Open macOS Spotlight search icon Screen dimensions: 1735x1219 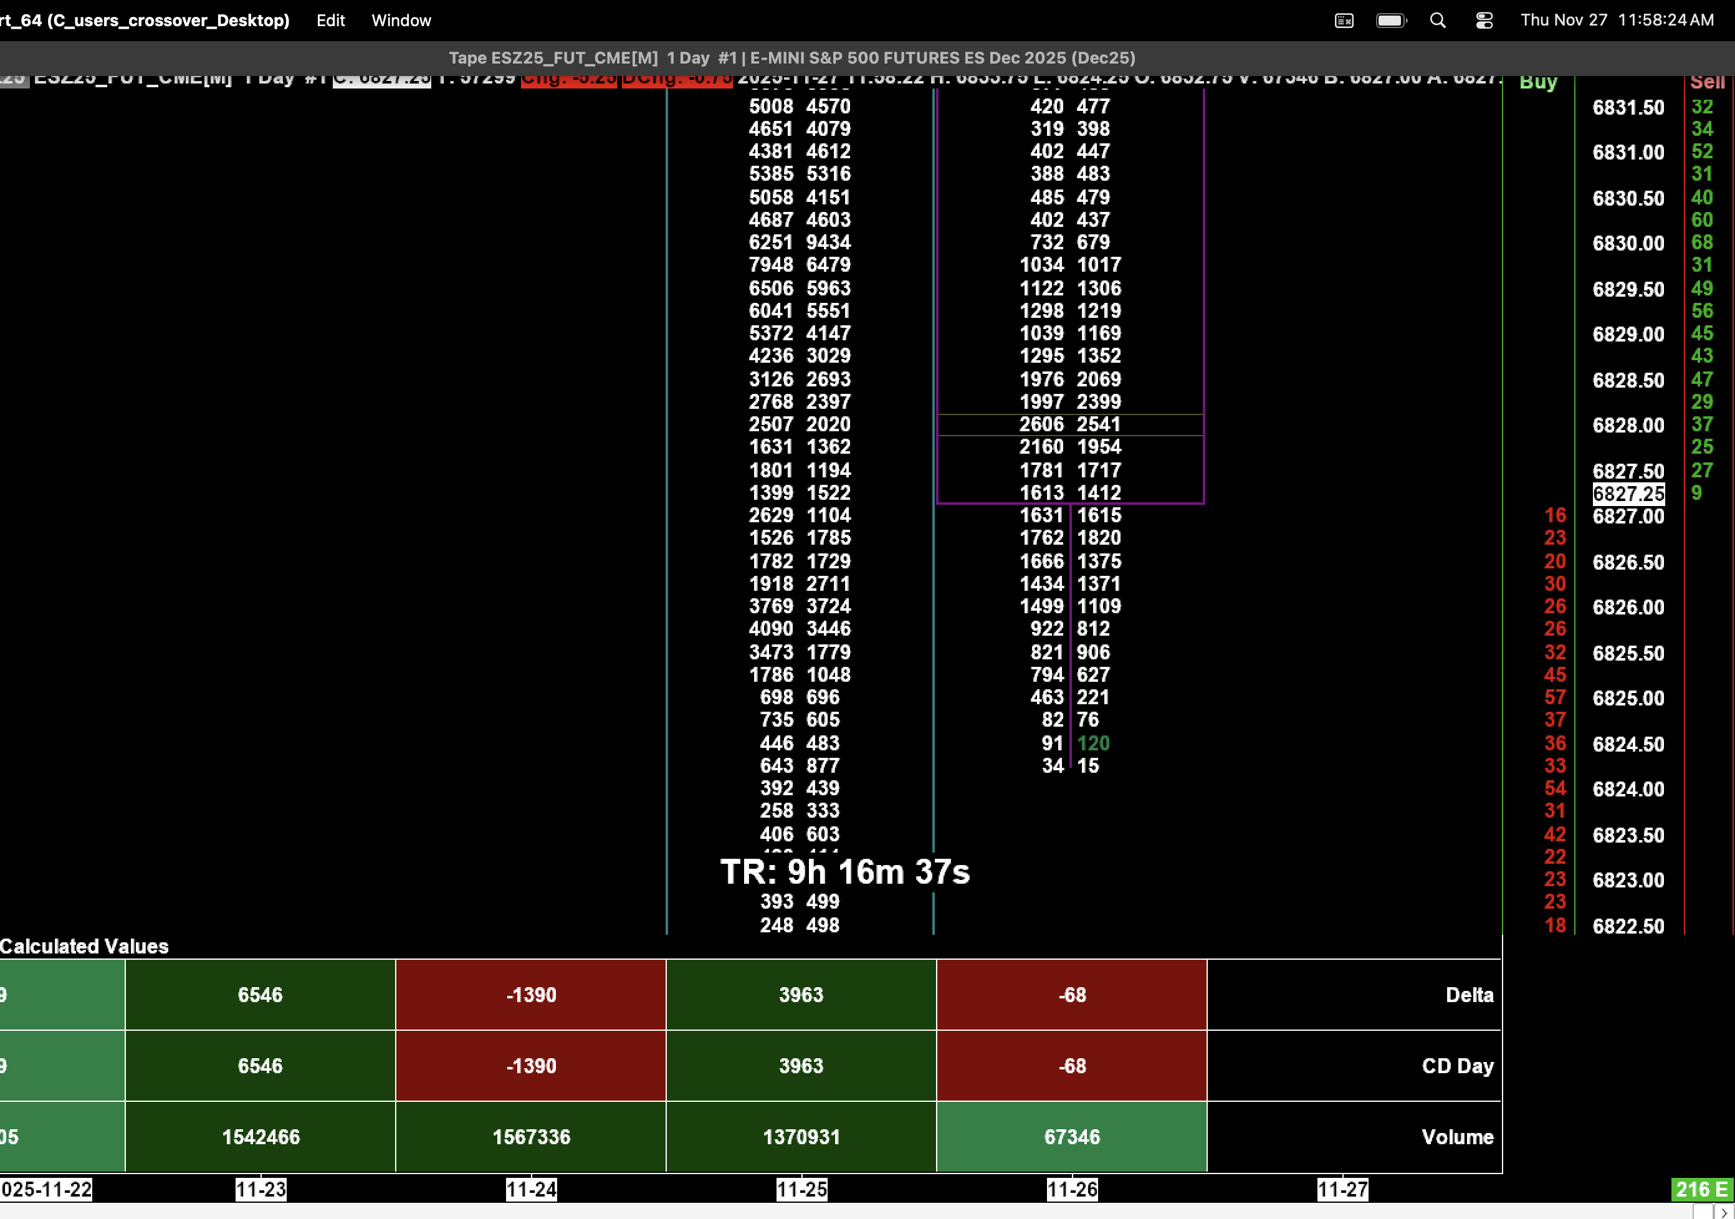coord(1437,21)
